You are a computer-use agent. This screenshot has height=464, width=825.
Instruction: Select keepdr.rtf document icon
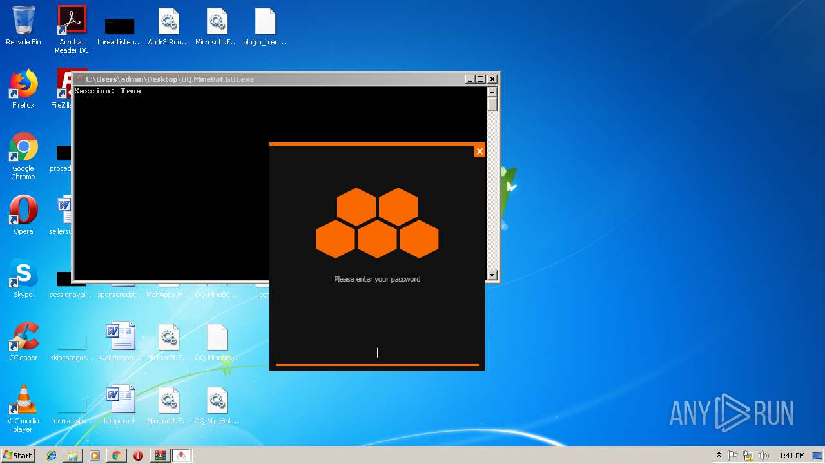120,405
